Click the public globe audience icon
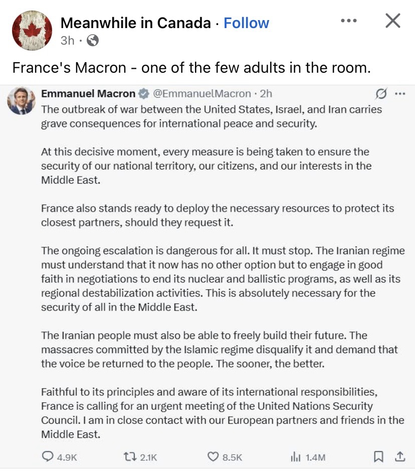This screenshot has width=415, height=471. (93, 41)
